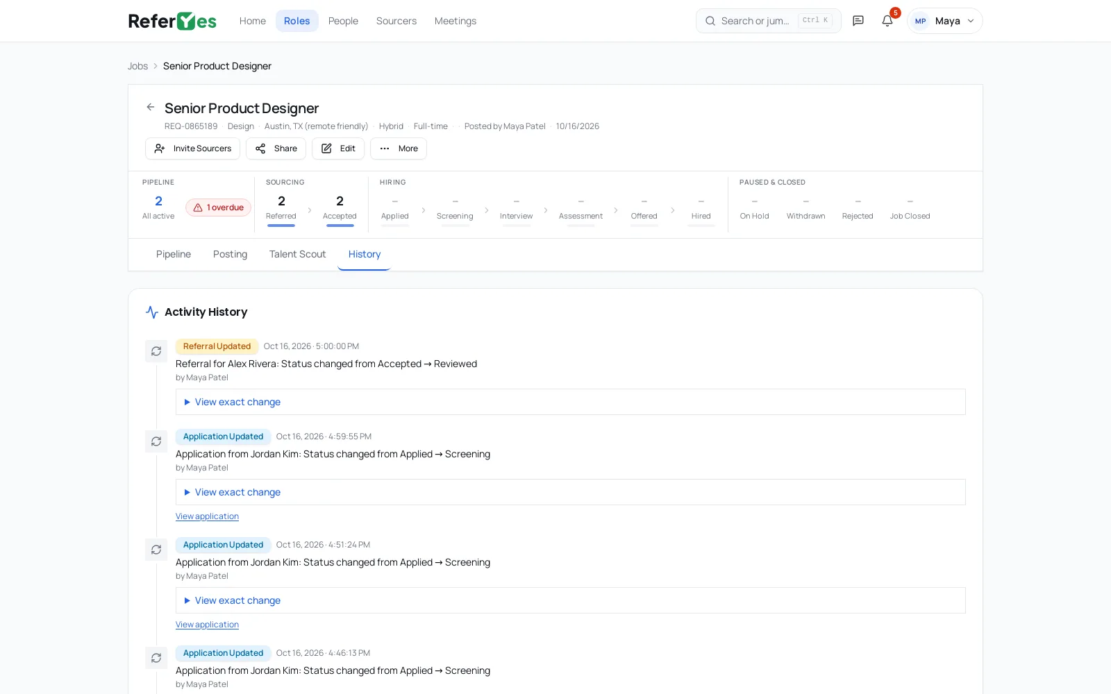Click the back arrow beside Senior Product Designer
The width and height of the screenshot is (1111, 694).
(x=151, y=107)
